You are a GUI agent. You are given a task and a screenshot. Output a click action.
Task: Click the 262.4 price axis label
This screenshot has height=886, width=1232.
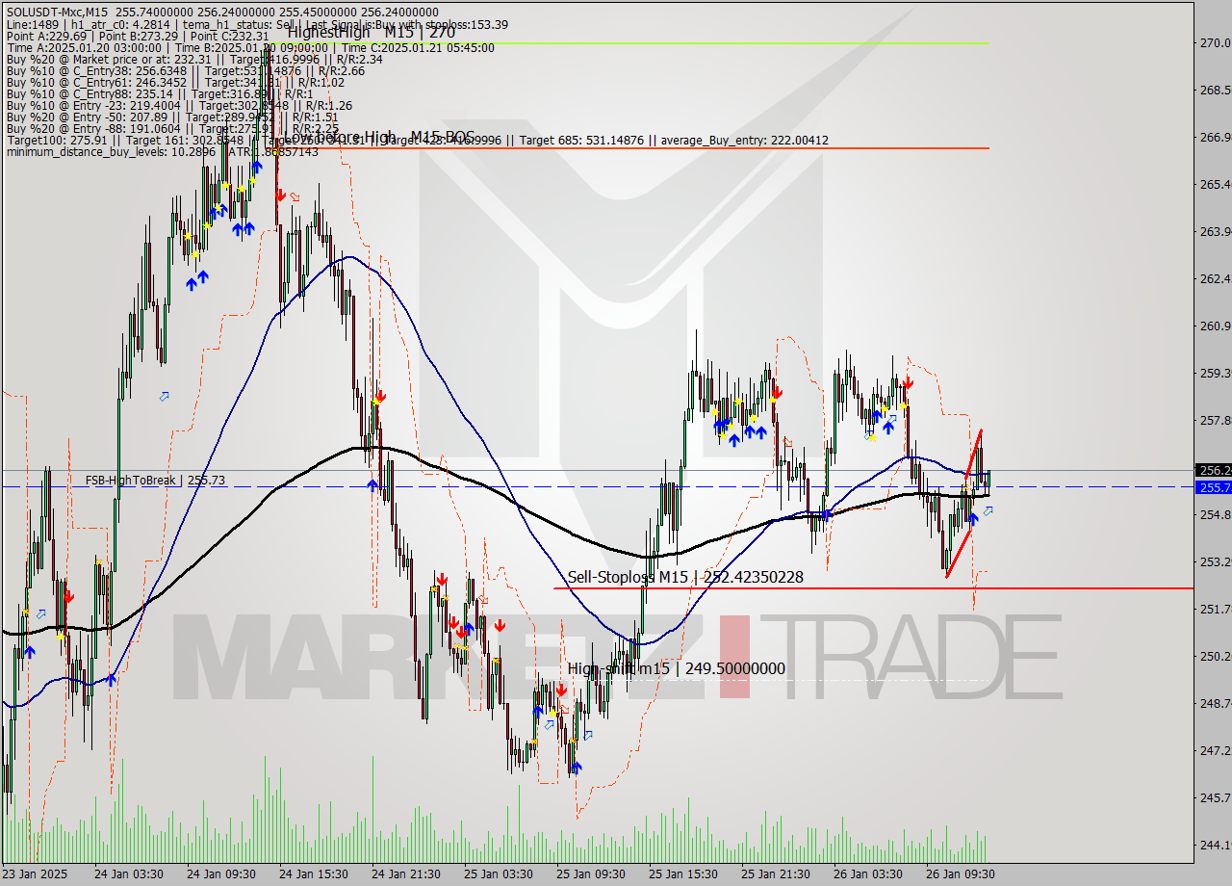coord(1214,279)
